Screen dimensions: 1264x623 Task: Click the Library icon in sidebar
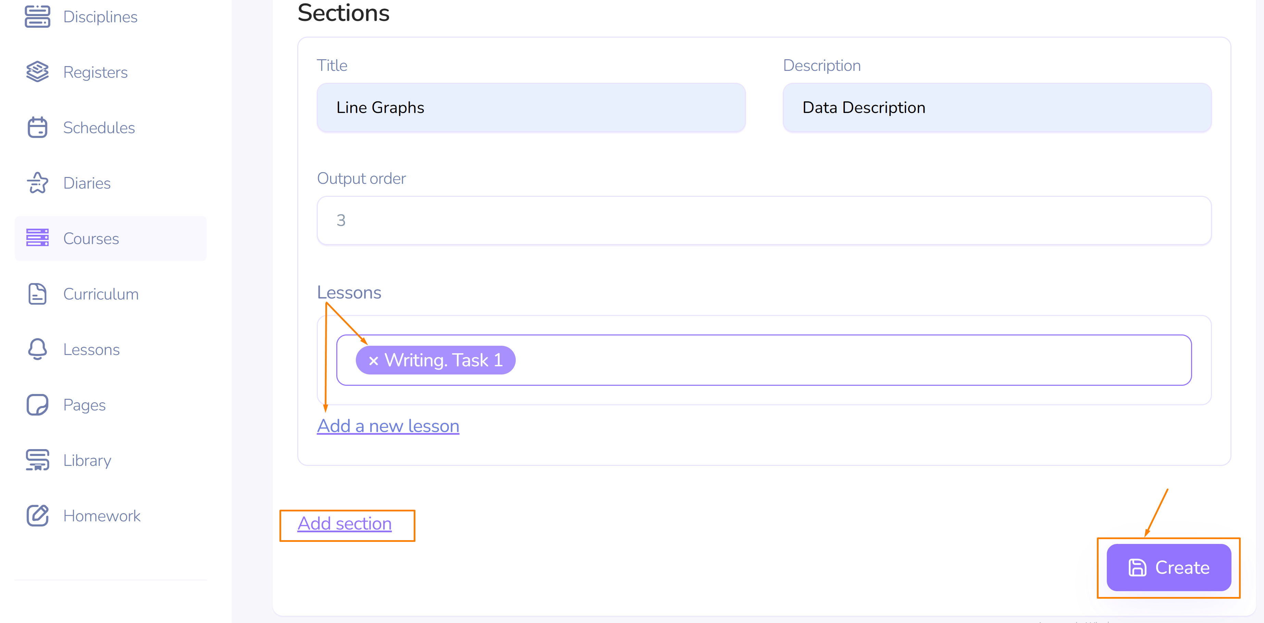tap(37, 460)
